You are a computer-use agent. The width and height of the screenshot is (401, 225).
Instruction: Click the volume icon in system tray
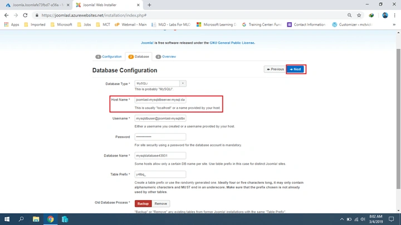coord(363,219)
